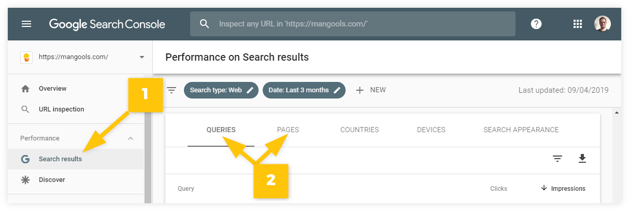Edit the Search type: Web chip
The width and height of the screenshot is (629, 211).
221,90
